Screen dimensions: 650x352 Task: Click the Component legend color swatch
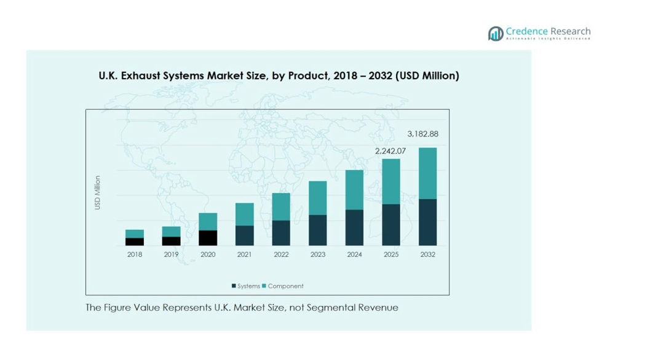click(x=264, y=286)
